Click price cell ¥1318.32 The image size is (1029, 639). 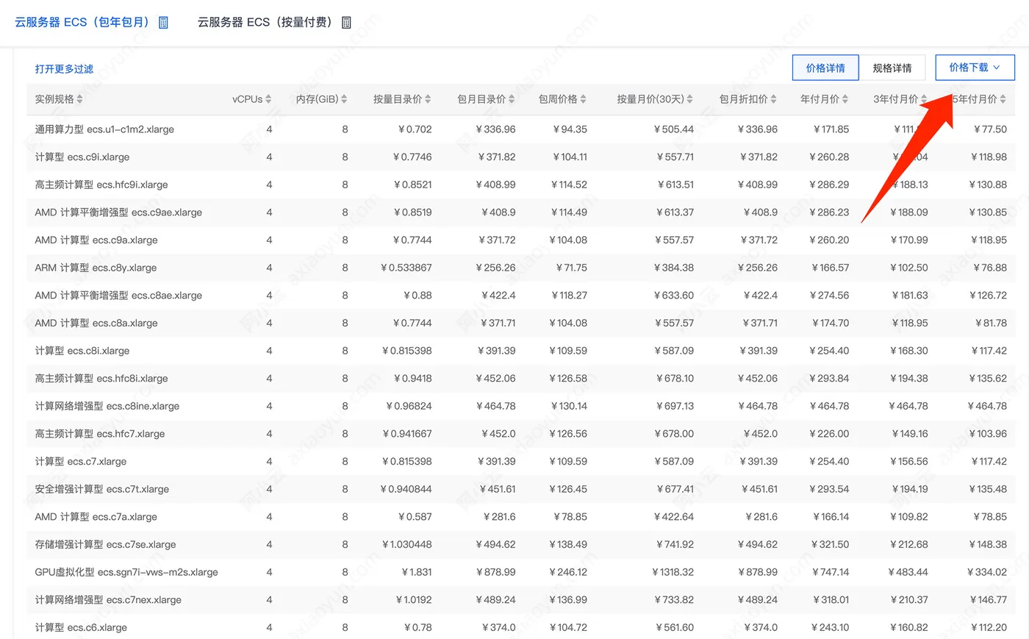[x=673, y=572]
